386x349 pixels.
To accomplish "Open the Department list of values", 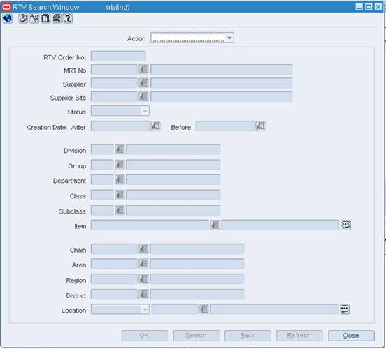I will 120,179.
